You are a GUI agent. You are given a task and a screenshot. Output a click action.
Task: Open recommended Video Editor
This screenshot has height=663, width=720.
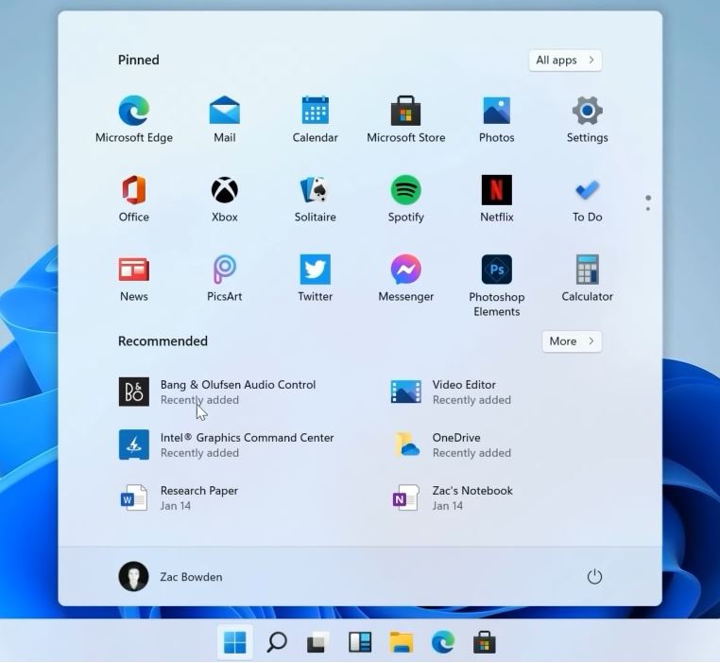(451, 392)
